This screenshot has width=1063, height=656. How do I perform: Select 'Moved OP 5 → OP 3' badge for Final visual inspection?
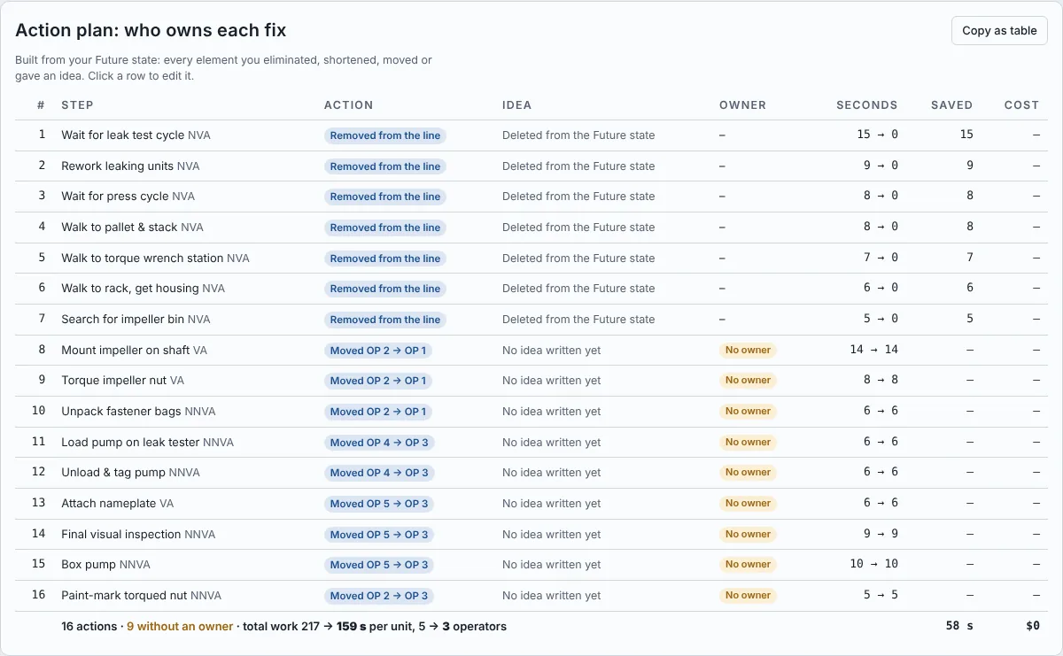(379, 535)
